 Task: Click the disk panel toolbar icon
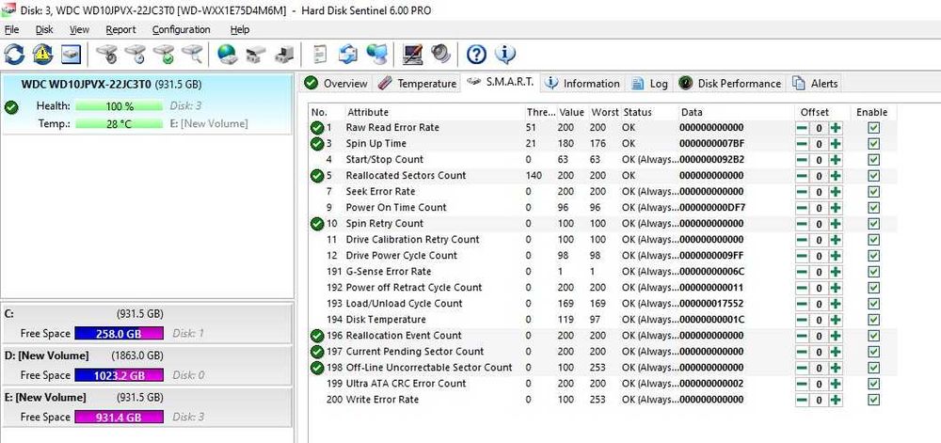tap(71, 55)
